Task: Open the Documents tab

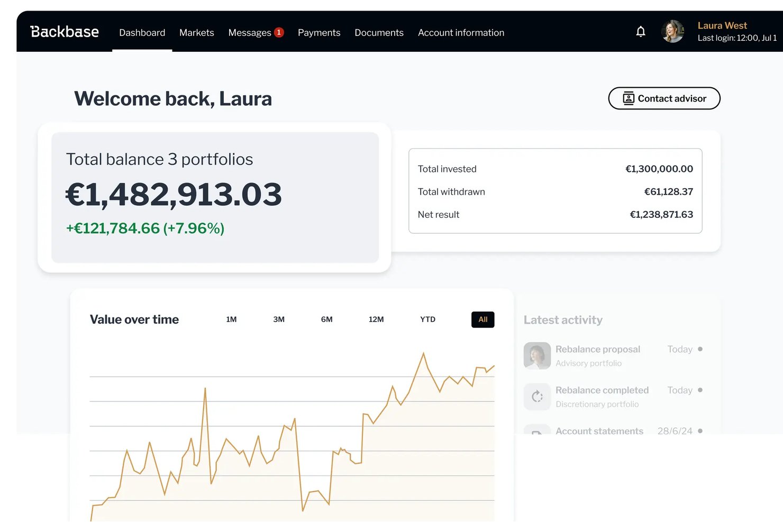Action: 379,33
